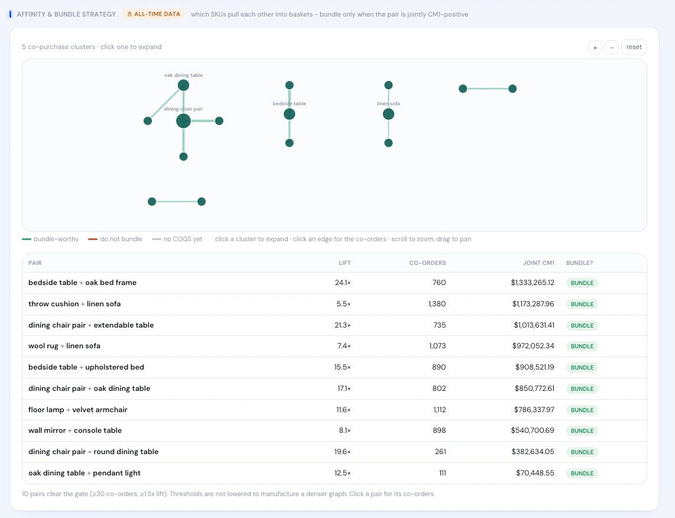This screenshot has height=518, width=675.
Task: Open oak dining table + pendant light pair
Action: click(335, 473)
